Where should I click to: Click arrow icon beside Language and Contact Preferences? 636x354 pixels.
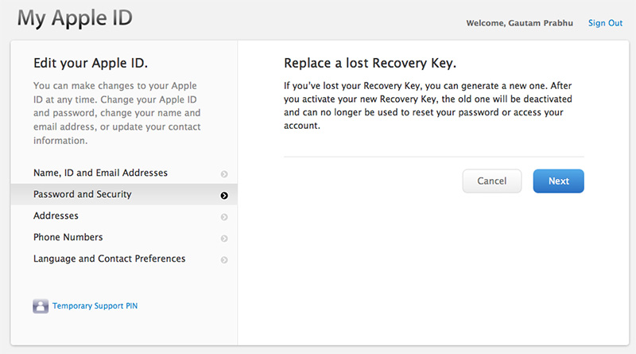pyautogui.click(x=225, y=259)
